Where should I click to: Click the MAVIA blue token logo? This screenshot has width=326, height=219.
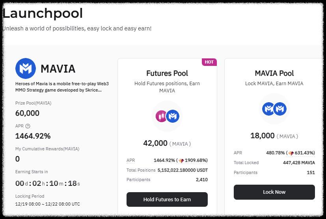click(x=26, y=69)
